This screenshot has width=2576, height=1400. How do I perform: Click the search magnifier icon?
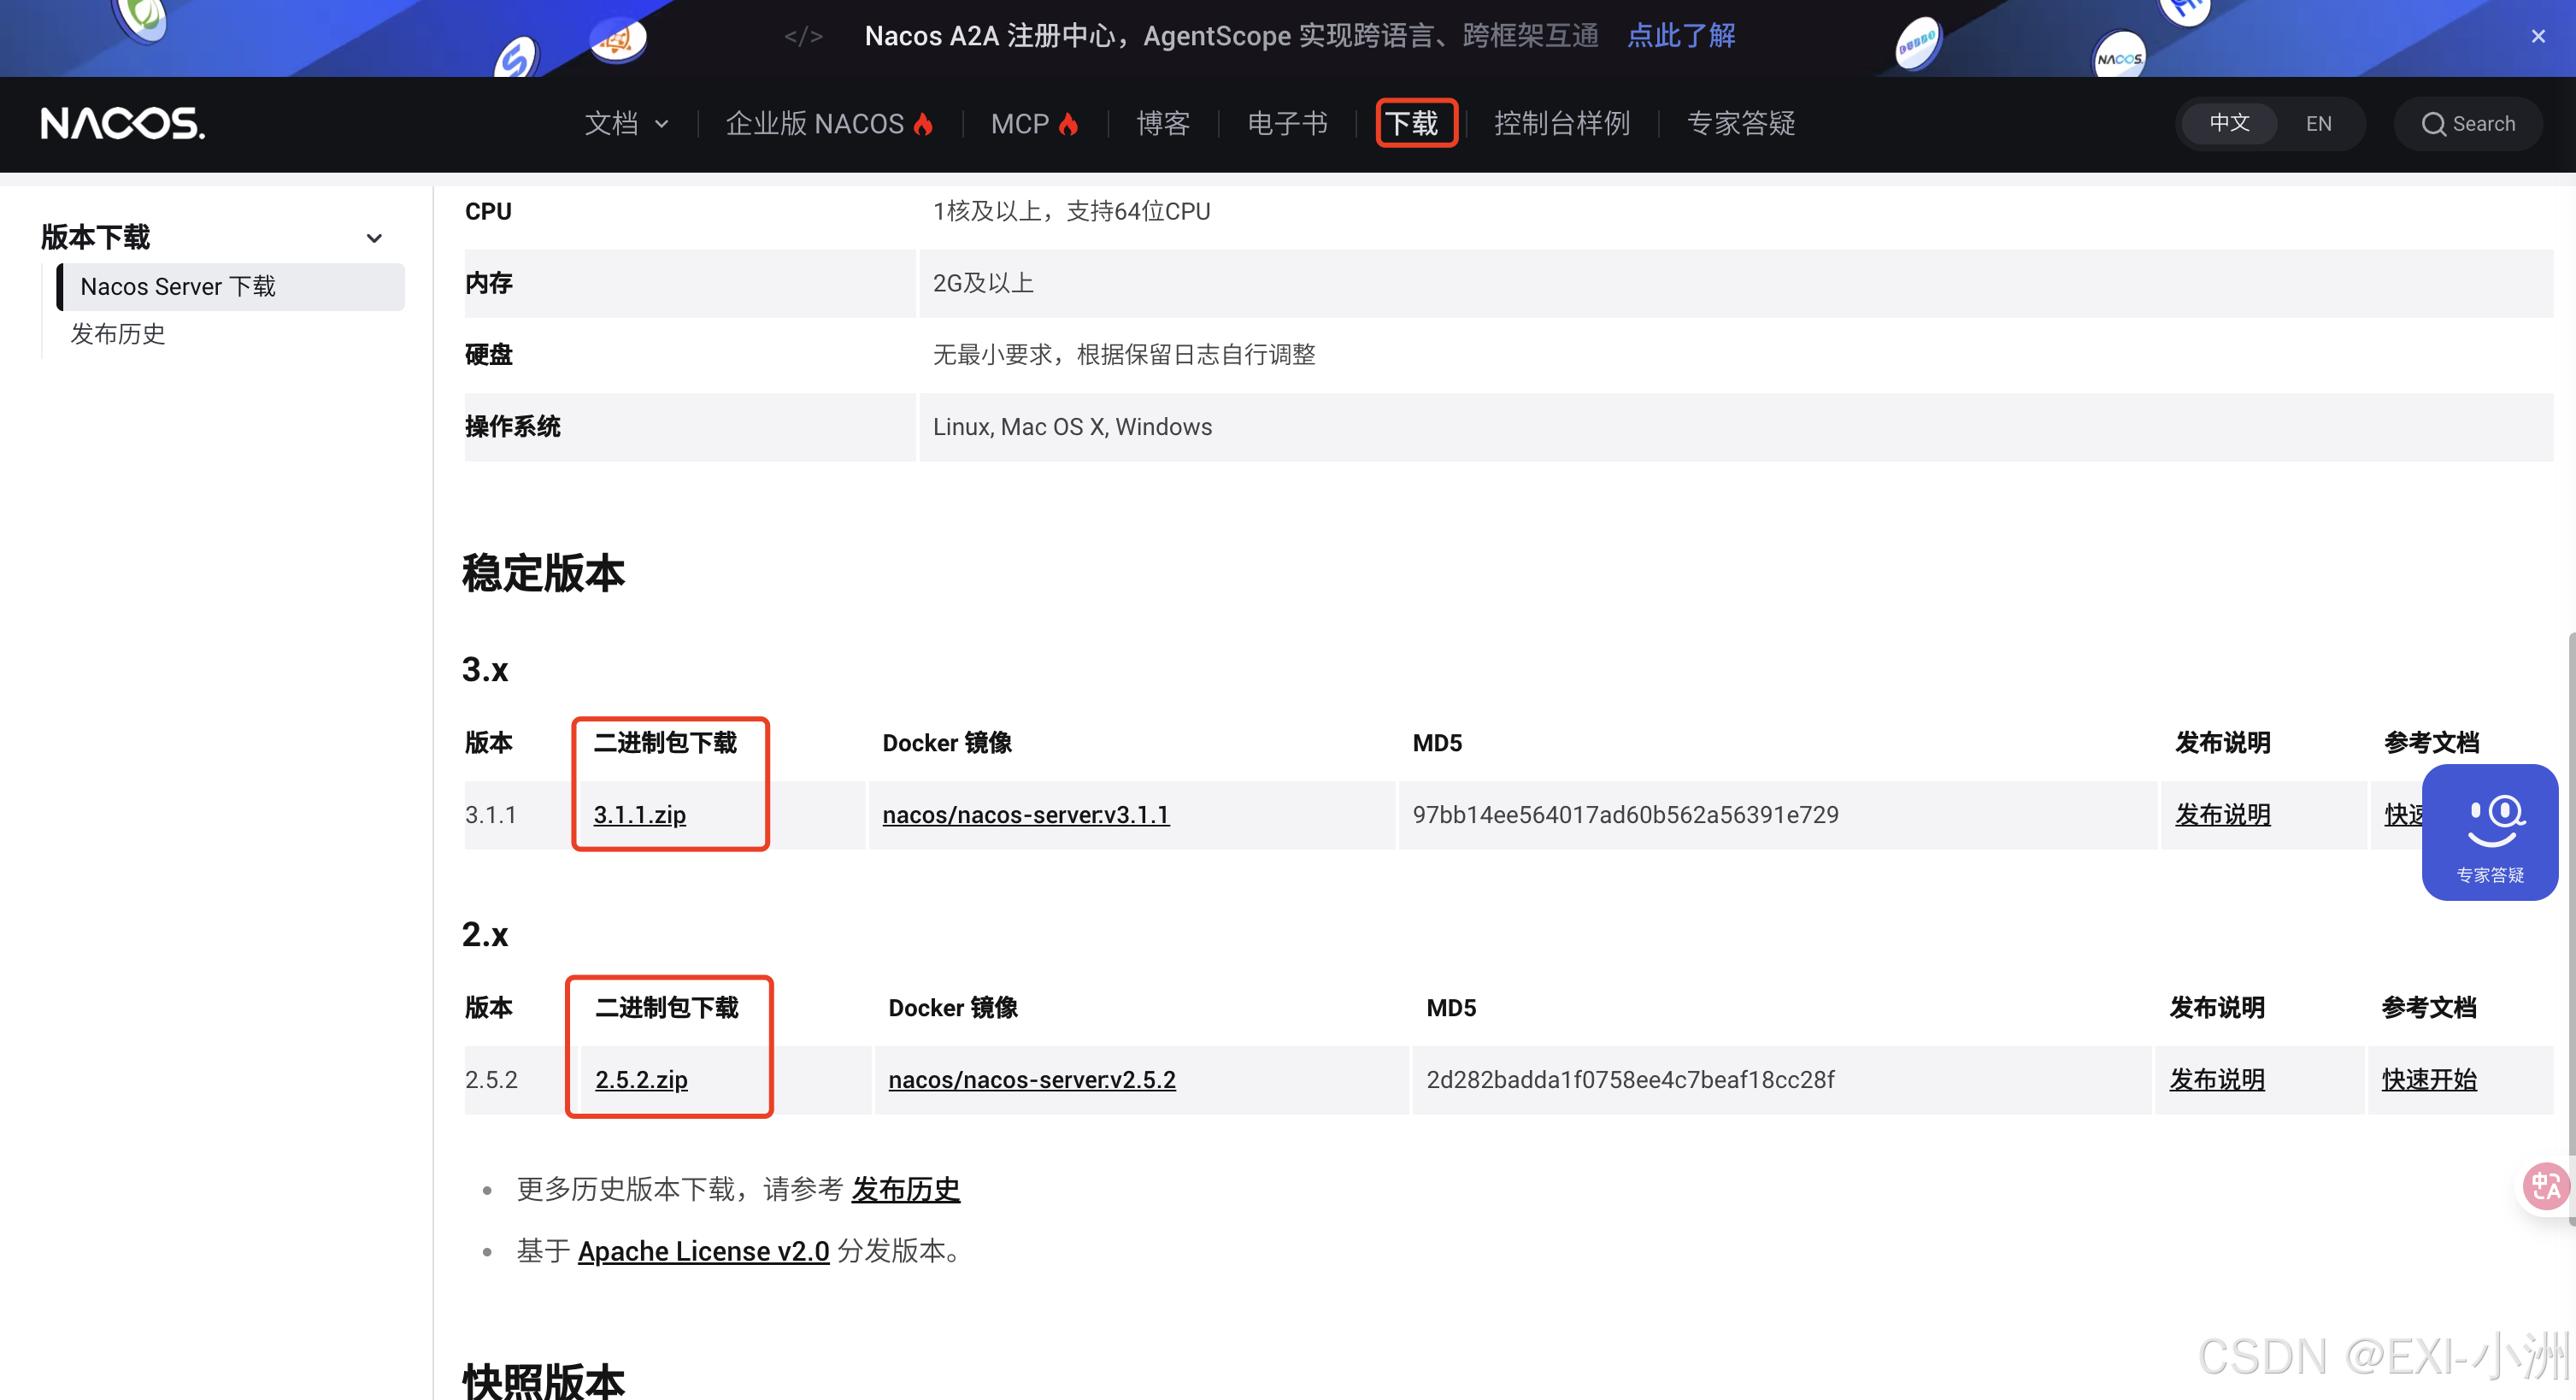tap(2433, 124)
